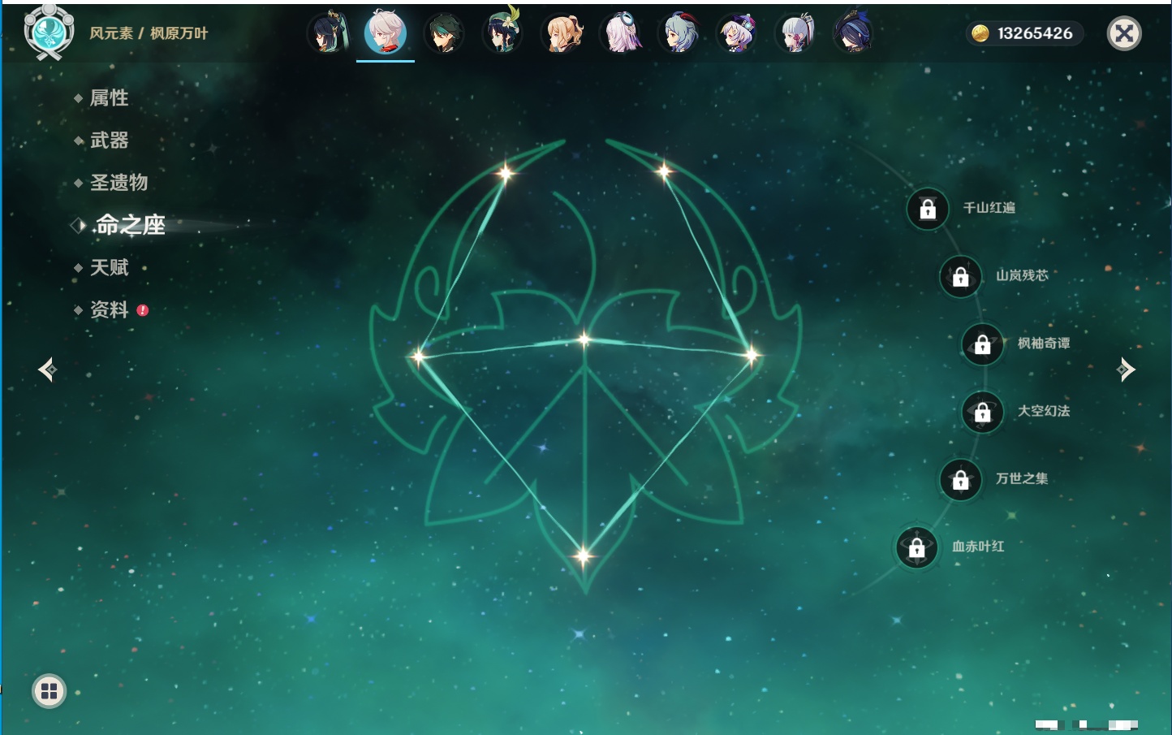Click the Mora amount 13265426
The image size is (1172, 735).
1035,33
